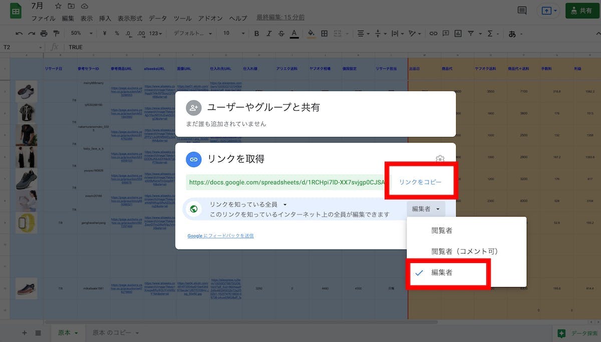Viewport: 601px width, 342px height.
Task: Show the all sheets list
Action: click(38, 332)
